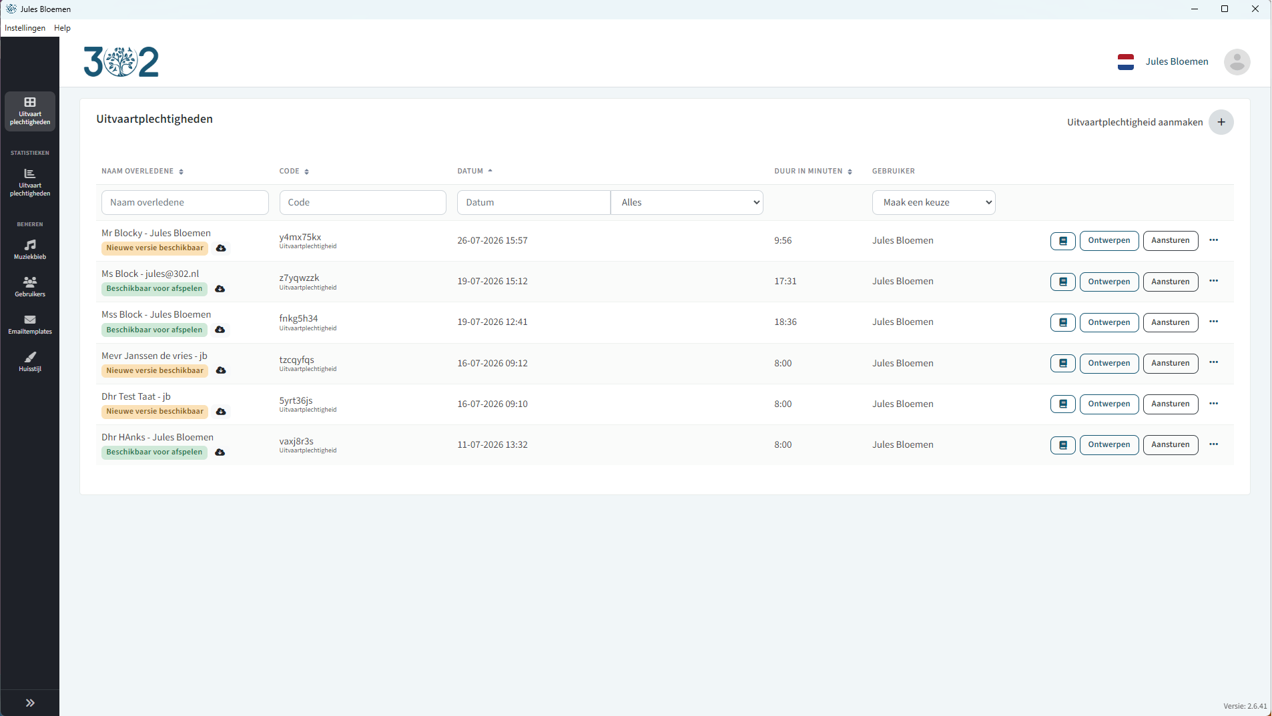
Task: Click Aansturen for Mr Blocky
Action: pyautogui.click(x=1171, y=241)
